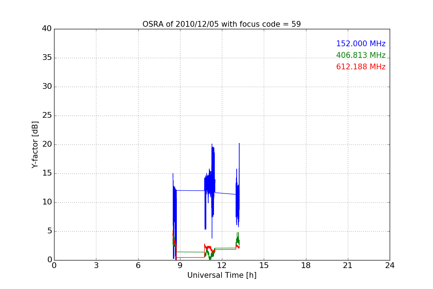Select the blue '152.000 MHz' legend label

point(361,44)
